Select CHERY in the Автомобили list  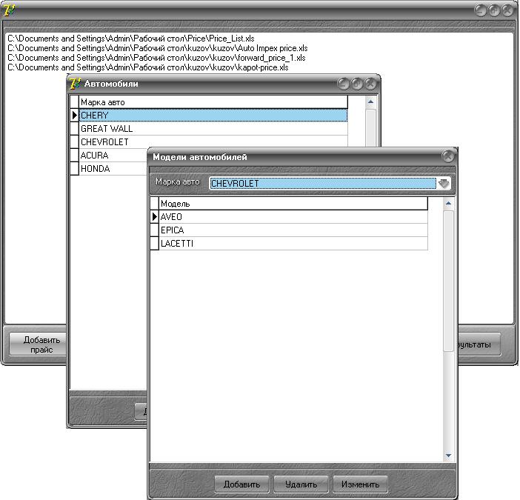tap(213, 116)
